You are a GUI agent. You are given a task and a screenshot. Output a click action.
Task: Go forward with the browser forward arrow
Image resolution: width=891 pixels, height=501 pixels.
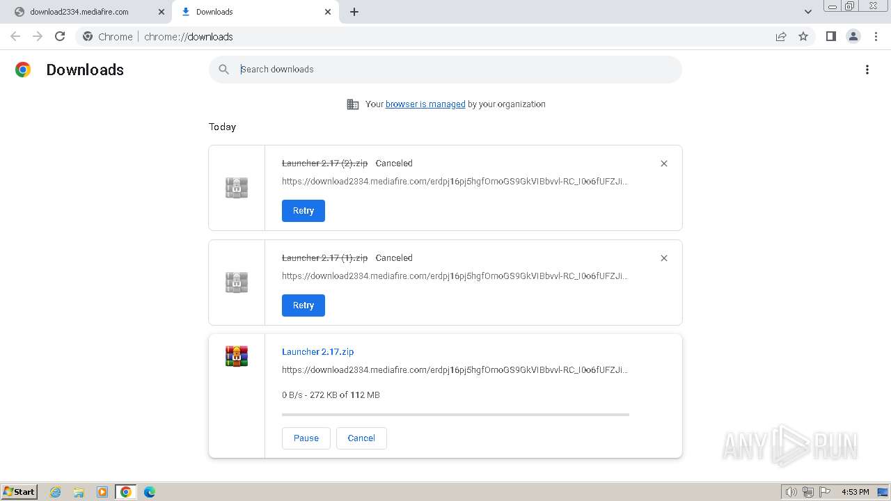38,36
